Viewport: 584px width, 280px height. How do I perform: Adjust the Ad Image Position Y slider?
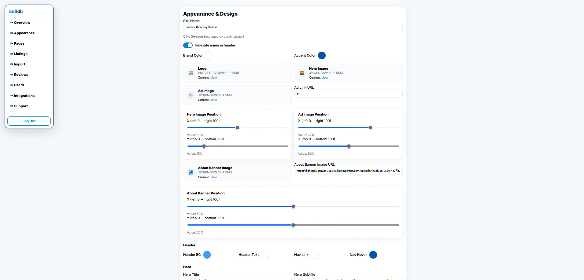coord(349,146)
